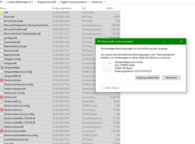
Task: Select SAntivirusShell86_v102149.dll file name
Action: (x=19, y=123)
